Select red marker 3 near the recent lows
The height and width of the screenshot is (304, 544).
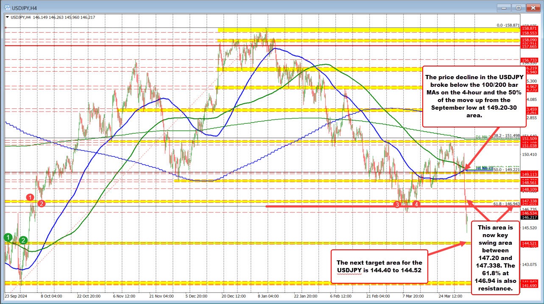point(397,204)
